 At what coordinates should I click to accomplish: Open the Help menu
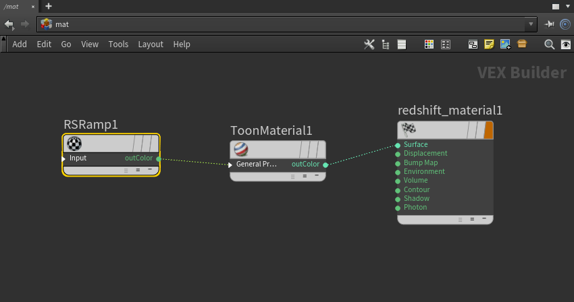tap(182, 44)
